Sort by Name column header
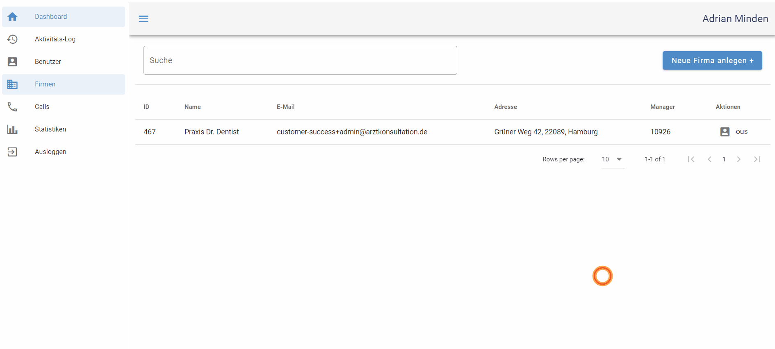Screen dimensions: 775x349 192,107
